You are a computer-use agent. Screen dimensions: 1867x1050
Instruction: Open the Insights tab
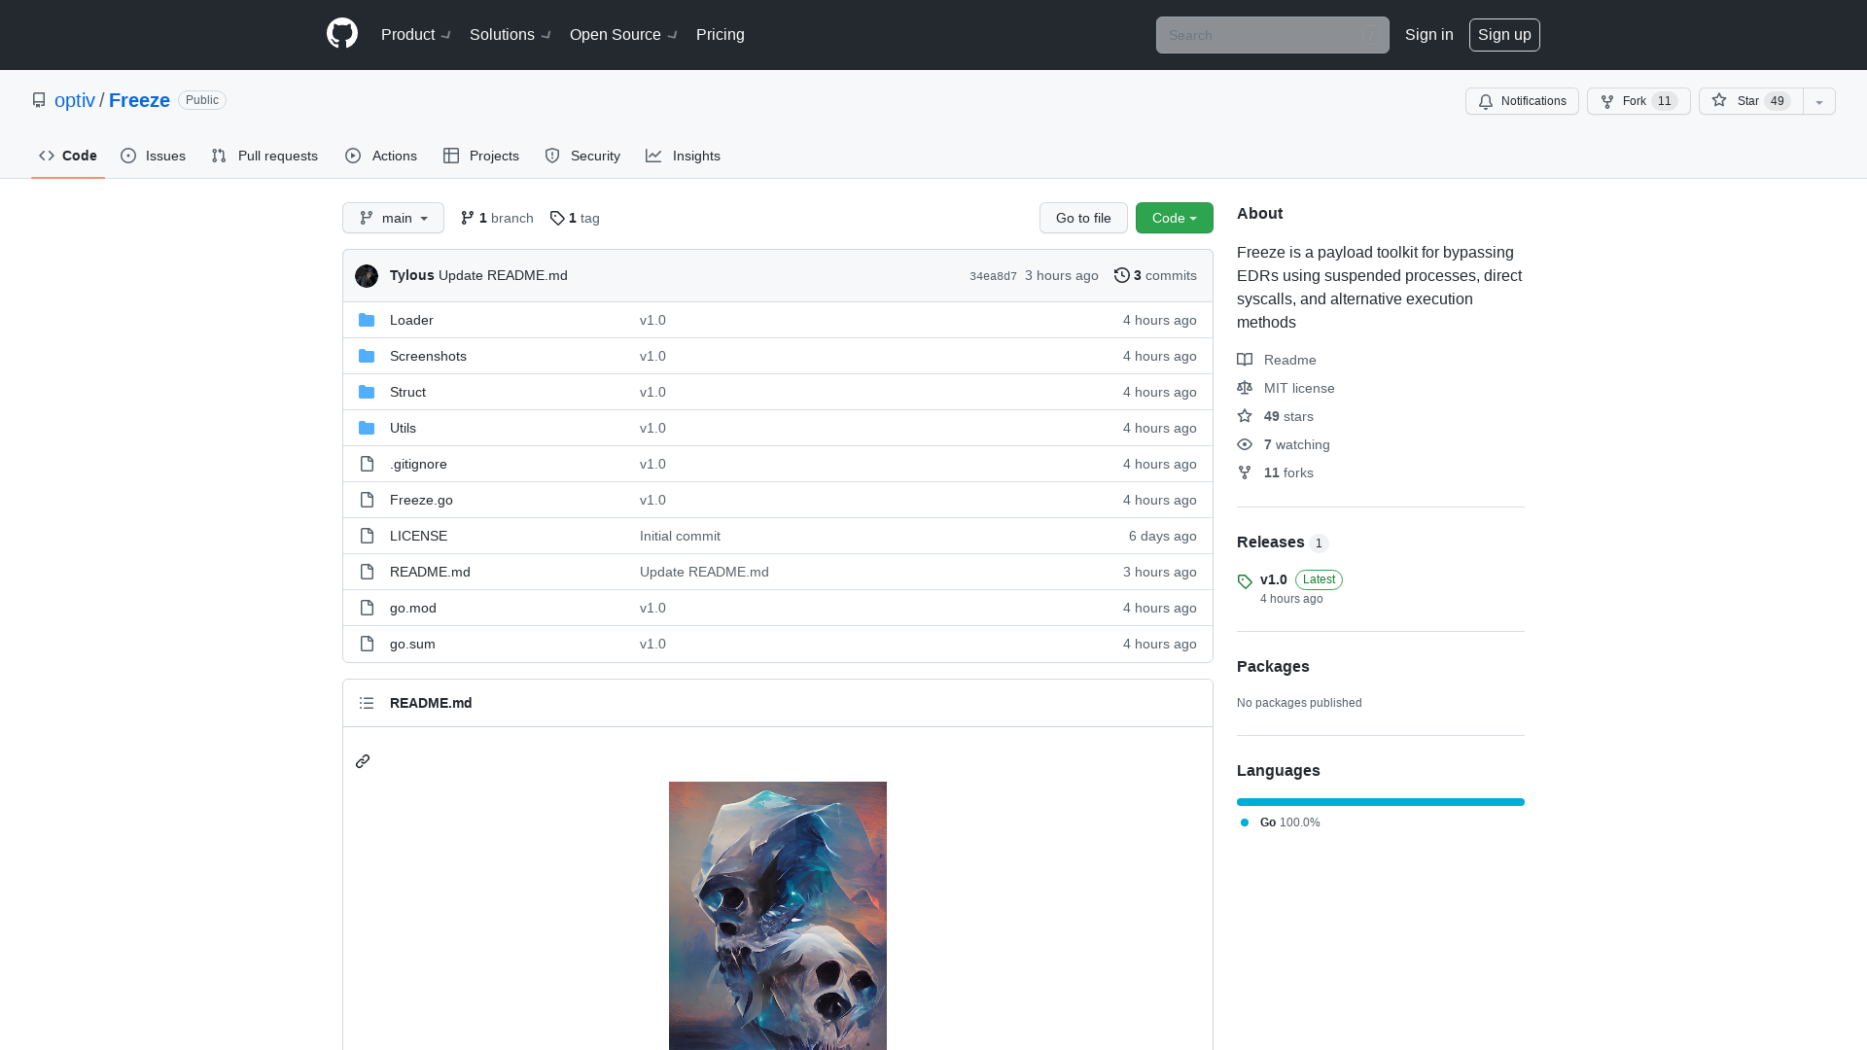point(684,156)
